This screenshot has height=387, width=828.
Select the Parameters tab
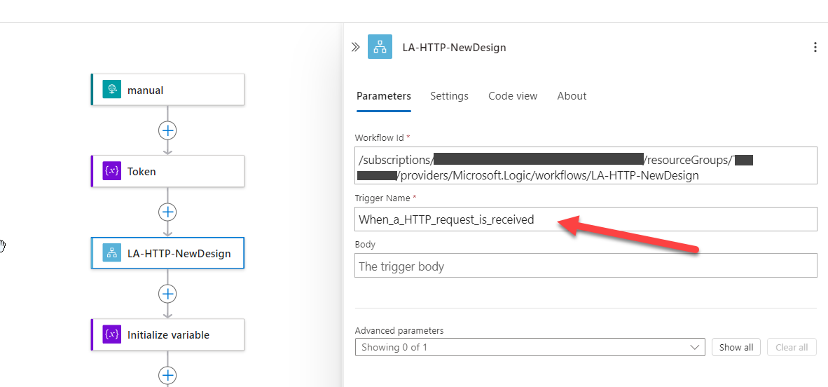coord(384,95)
